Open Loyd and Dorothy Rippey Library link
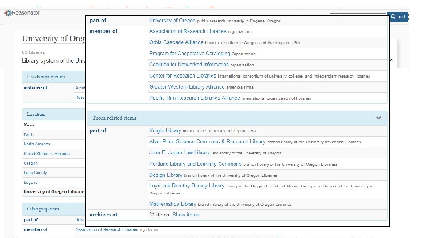 tap(187, 186)
